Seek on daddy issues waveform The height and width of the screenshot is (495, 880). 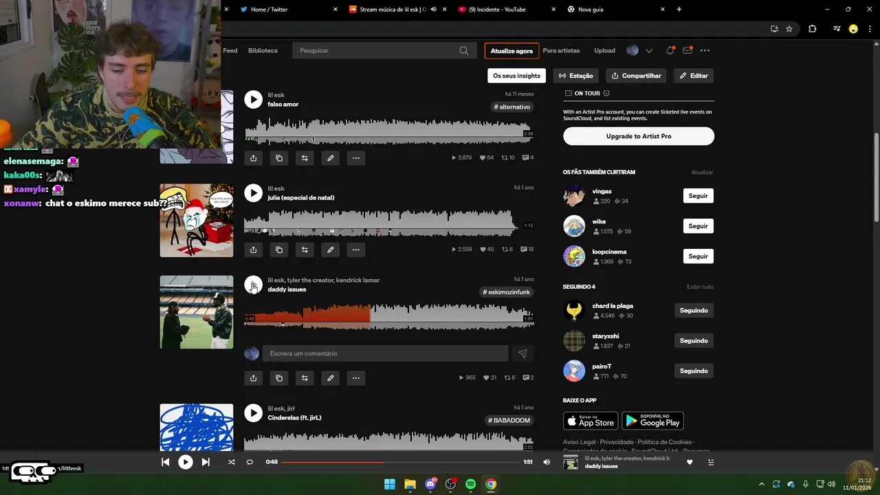click(388, 317)
